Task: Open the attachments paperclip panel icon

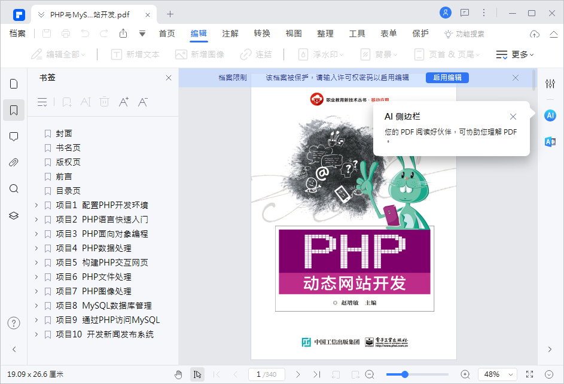Action: coord(14,163)
